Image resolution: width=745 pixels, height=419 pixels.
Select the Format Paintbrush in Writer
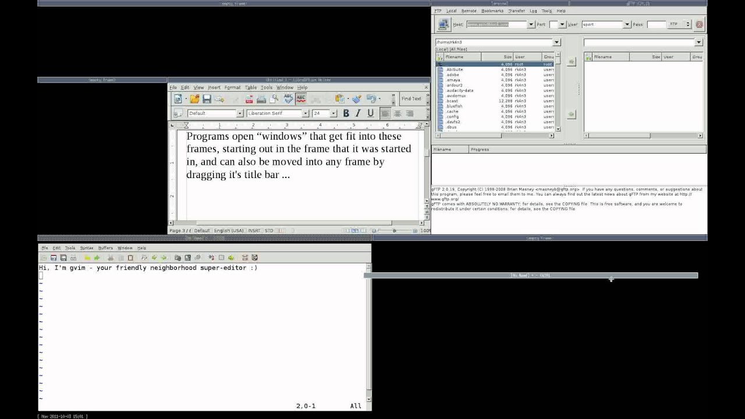[x=356, y=99]
